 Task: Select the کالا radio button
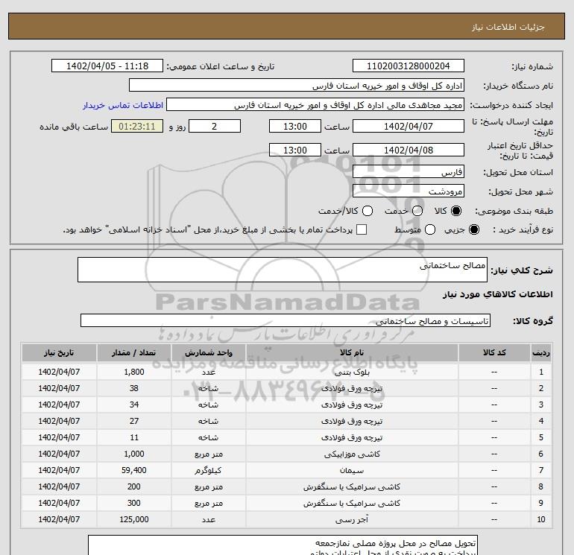[456, 211]
